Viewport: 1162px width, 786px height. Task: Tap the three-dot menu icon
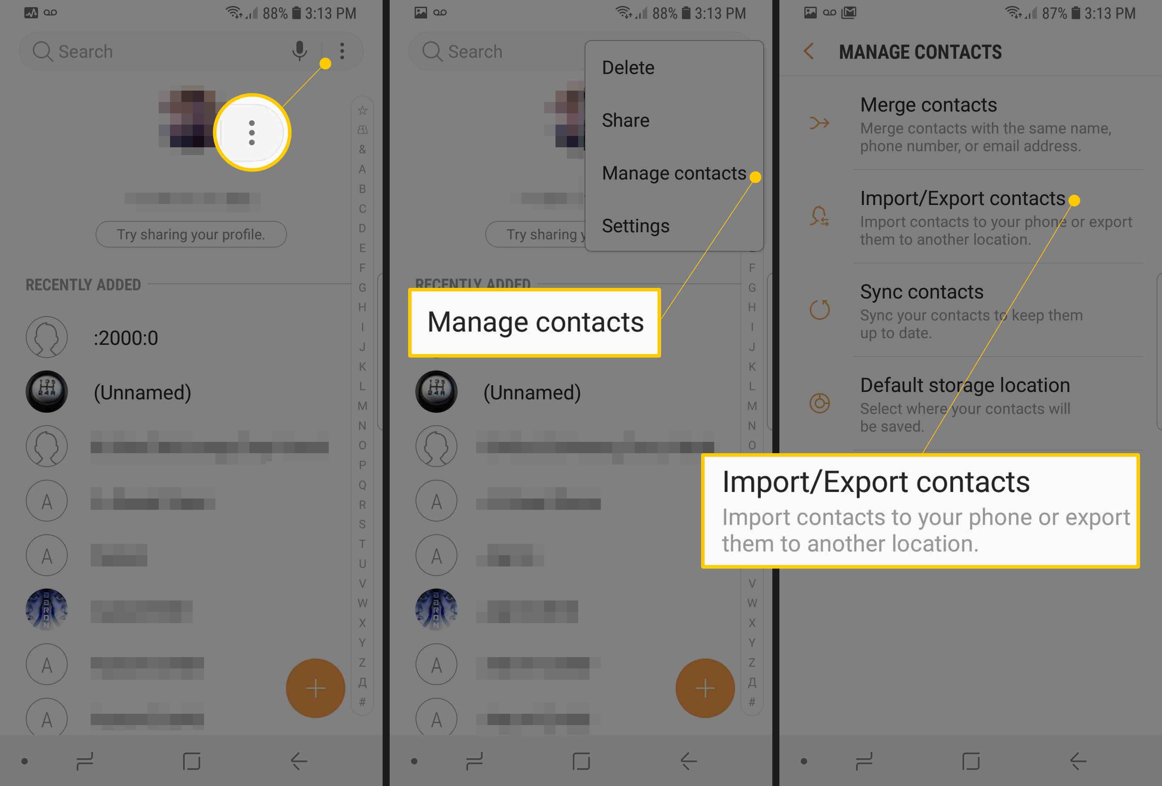click(x=342, y=50)
